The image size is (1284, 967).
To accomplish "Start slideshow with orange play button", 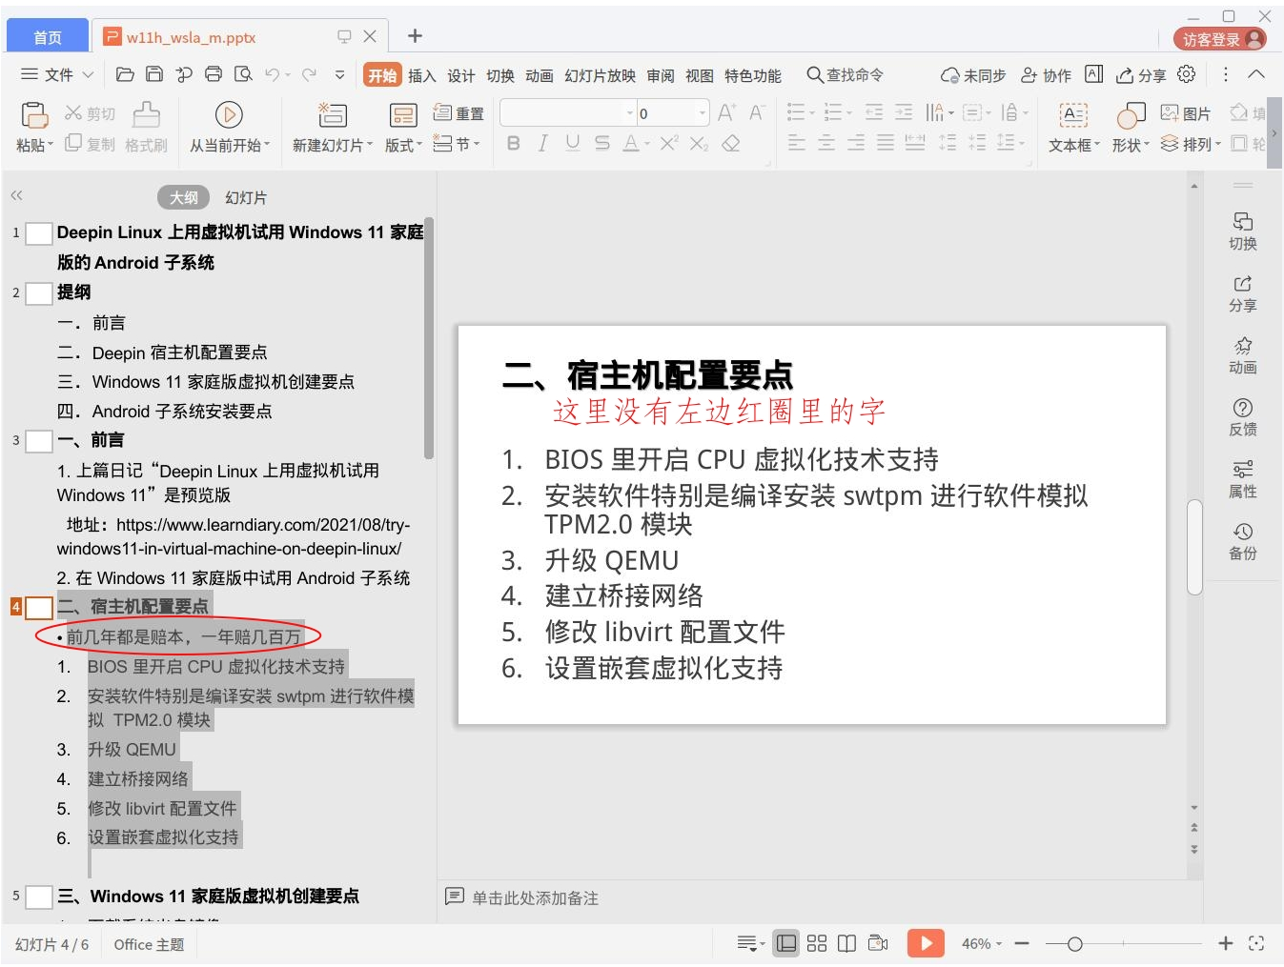I will [x=925, y=943].
